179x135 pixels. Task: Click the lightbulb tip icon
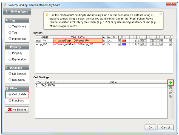[47, 15]
